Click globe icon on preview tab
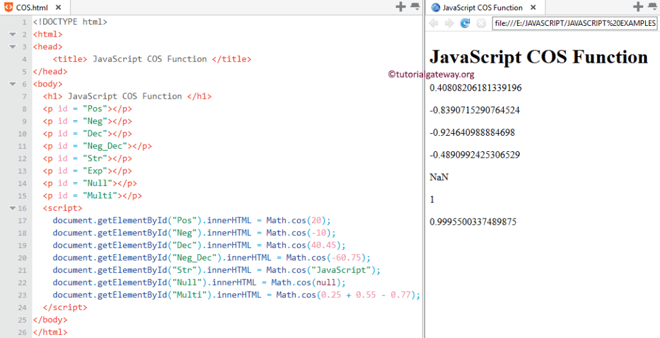The image size is (660, 338). click(x=435, y=8)
